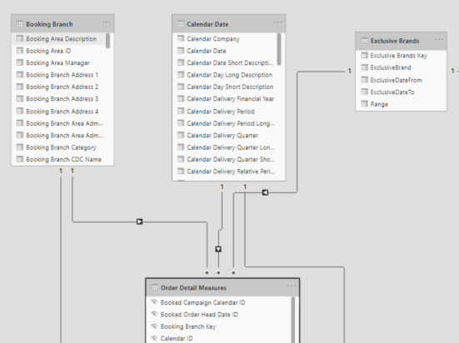Screen dimensions: 459x343
Task: Toggle hidden eye icon for Booking Branch Key
Action: pos(154,326)
